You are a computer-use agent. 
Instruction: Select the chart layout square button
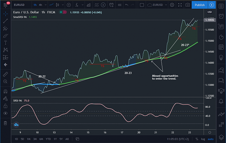(142, 5)
